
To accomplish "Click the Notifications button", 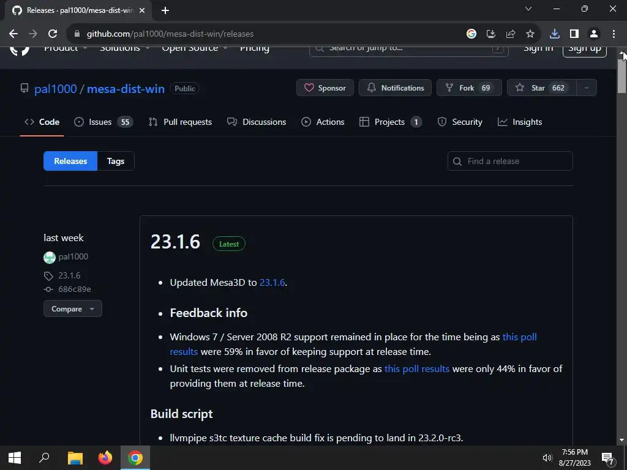I will [395, 88].
